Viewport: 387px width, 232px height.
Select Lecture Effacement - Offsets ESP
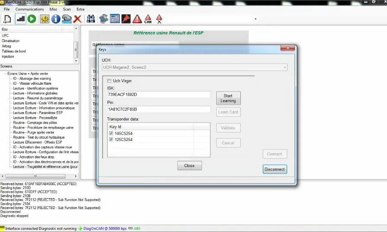coord(38,142)
